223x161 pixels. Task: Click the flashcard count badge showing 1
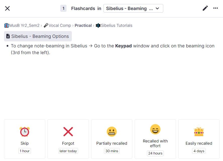pyautogui.click(x=64, y=8)
